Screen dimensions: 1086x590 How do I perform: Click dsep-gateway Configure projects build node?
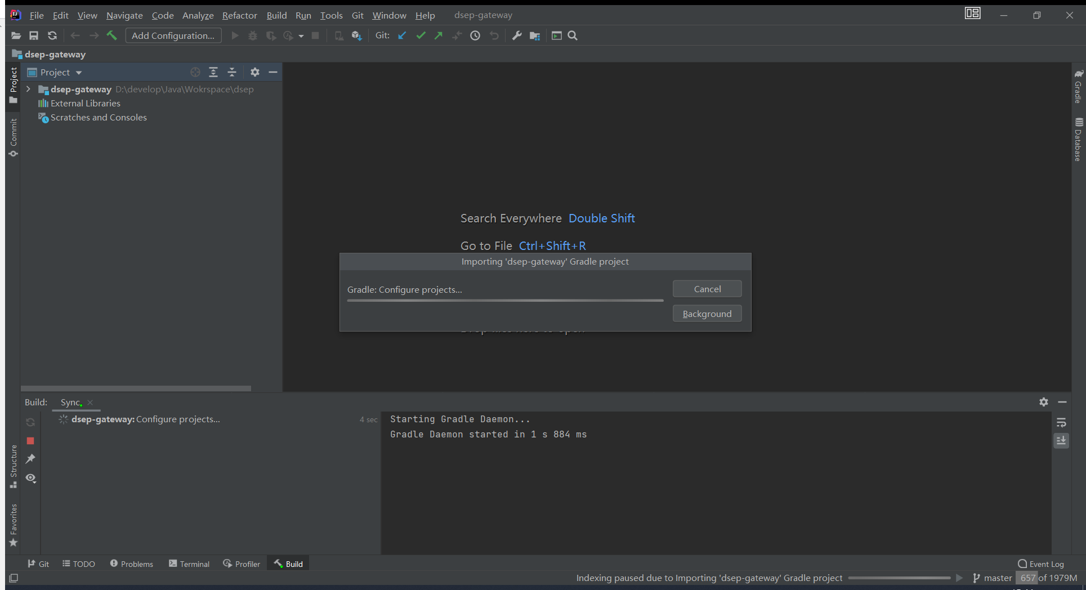[145, 419]
